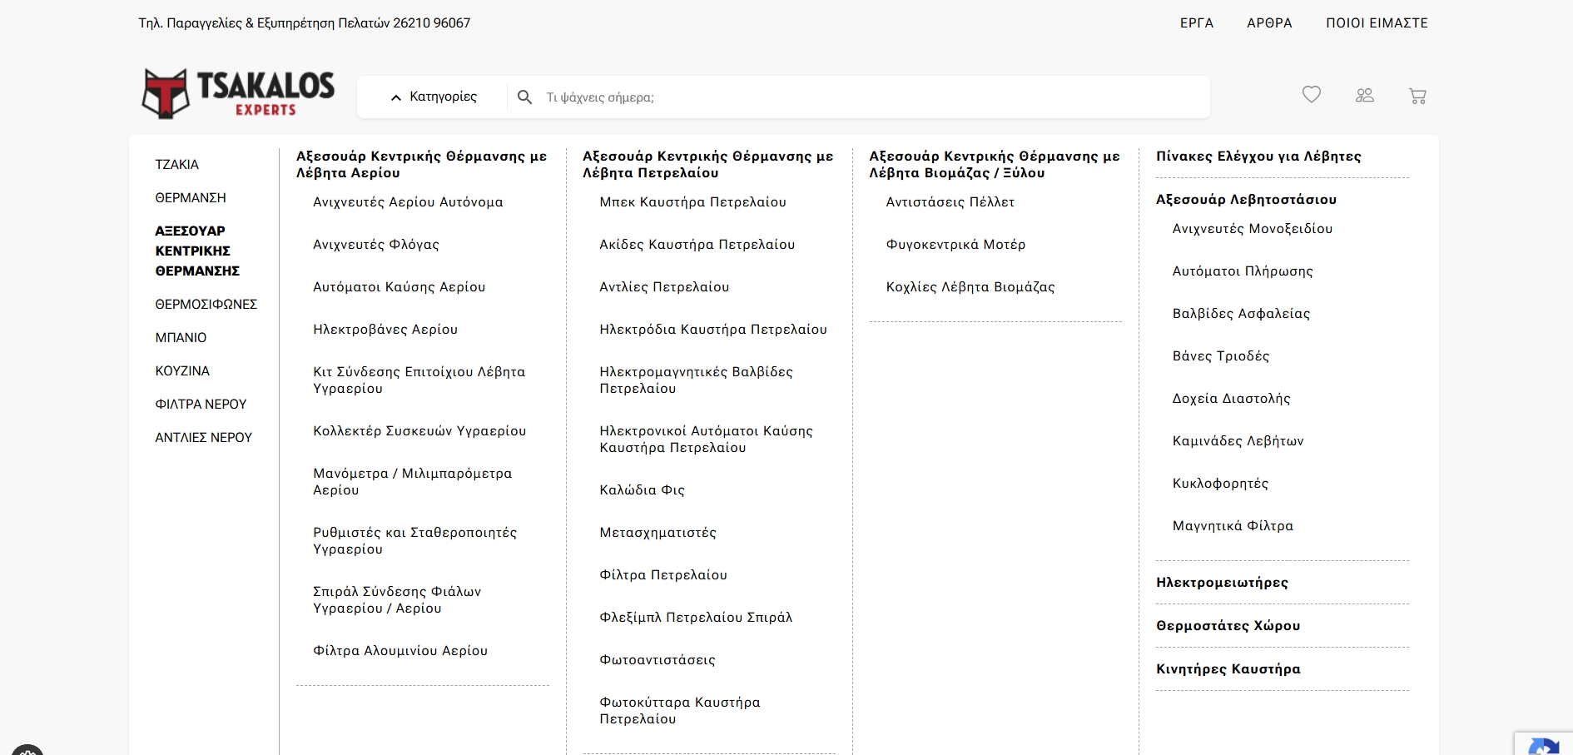This screenshot has height=755, width=1573.
Task: Open Δοχεία Διαστολής
Action: (1231, 399)
